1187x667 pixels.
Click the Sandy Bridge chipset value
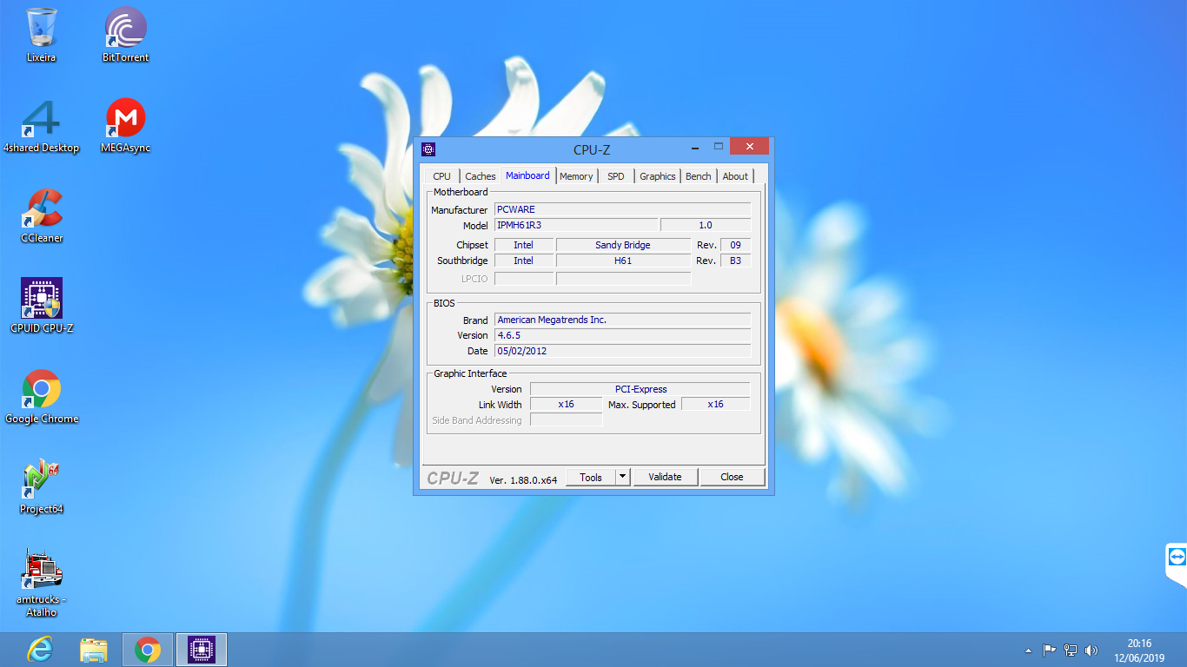pos(623,245)
